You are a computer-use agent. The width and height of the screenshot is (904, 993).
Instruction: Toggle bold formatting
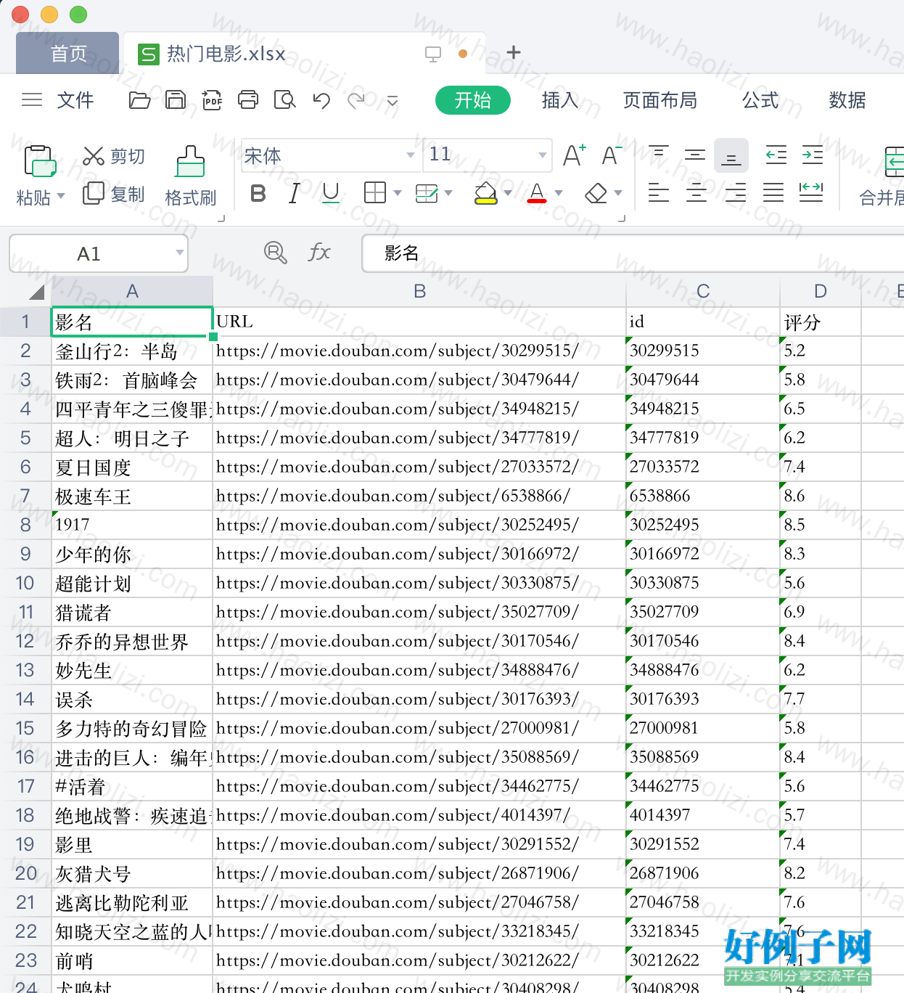tap(258, 193)
